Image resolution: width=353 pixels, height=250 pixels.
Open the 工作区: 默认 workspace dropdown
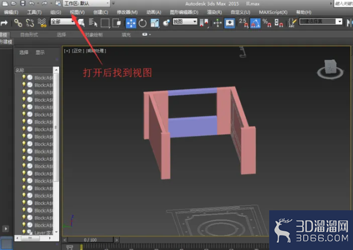click(86, 3)
